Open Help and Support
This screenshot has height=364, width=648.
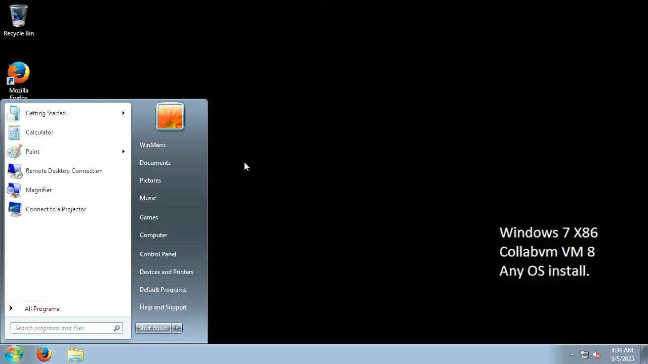[x=163, y=307]
